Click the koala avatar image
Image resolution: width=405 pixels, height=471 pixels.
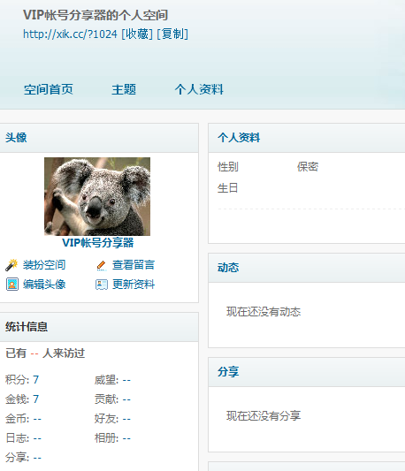[x=97, y=196]
